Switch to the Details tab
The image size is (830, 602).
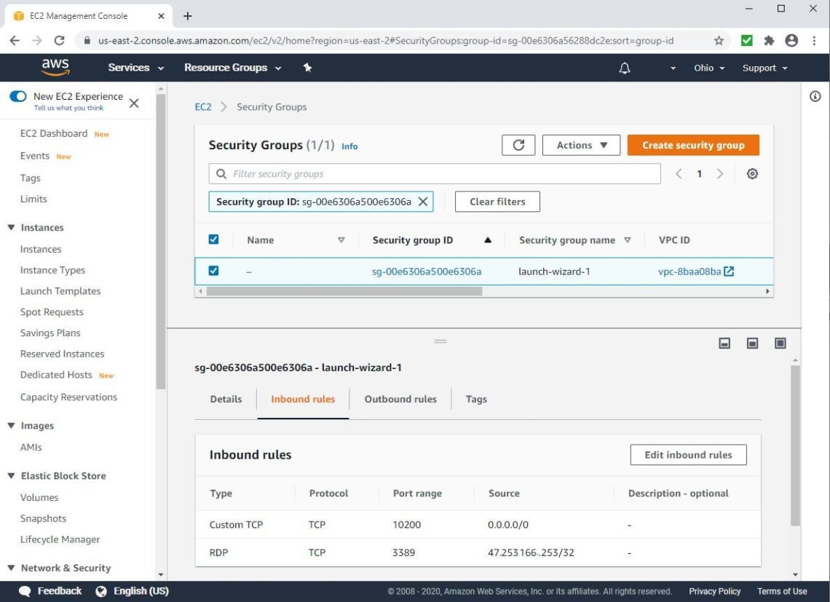point(226,399)
